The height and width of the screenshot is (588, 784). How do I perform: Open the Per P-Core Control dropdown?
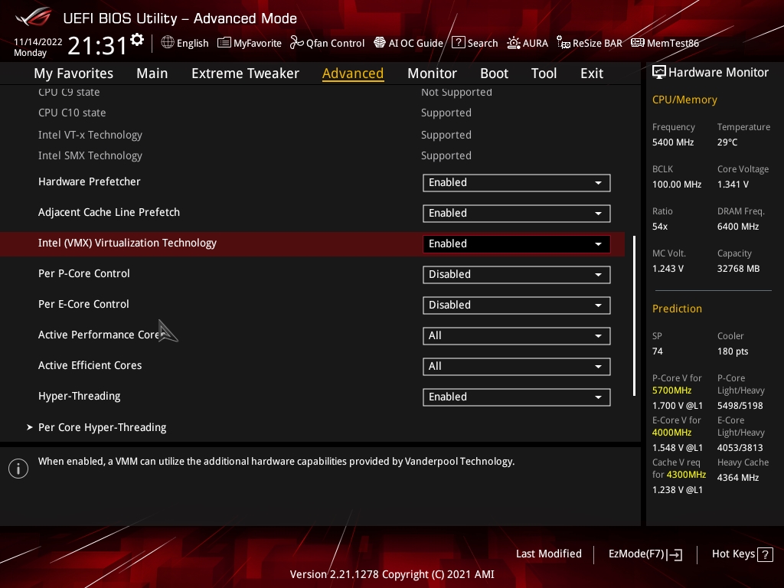point(517,274)
